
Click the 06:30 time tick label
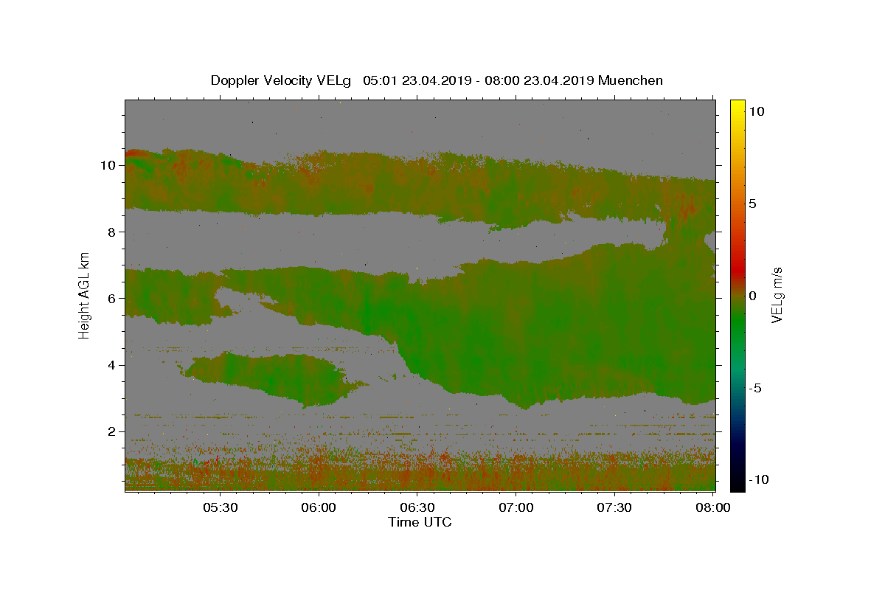[x=417, y=507]
